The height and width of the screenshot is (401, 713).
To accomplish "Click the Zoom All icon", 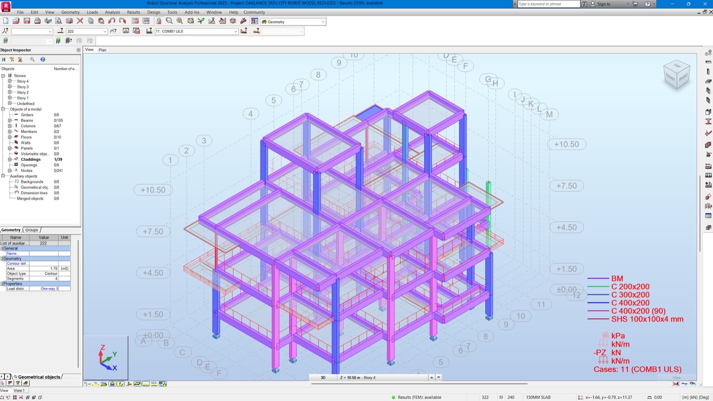I will [x=180, y=21].
